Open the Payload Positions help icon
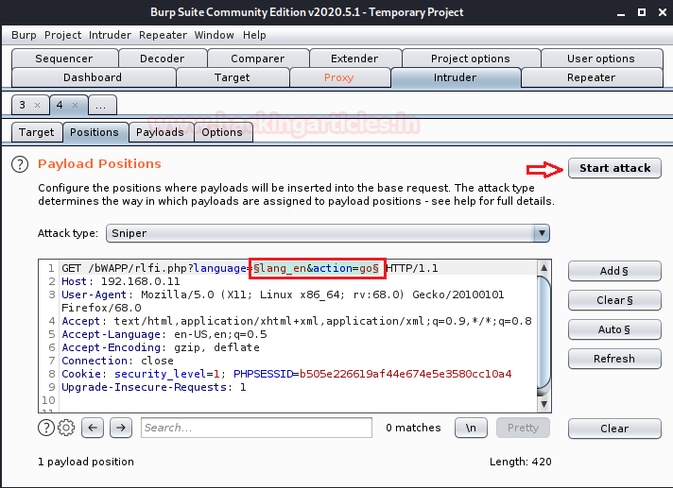Viewport: 673px width, 488px height. (x=20, y=164)
